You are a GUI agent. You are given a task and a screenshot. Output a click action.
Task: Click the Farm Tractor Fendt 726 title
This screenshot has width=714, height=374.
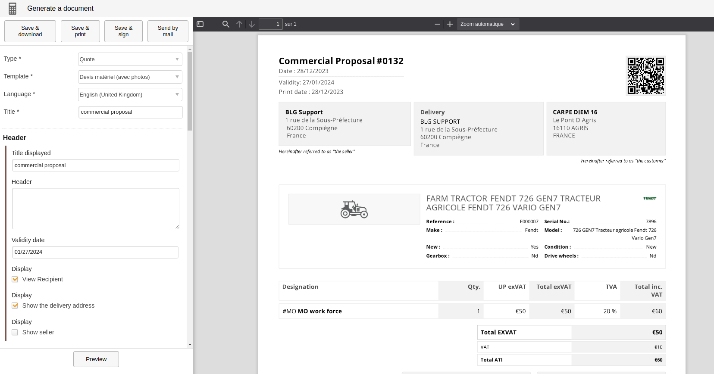(514, 203)
